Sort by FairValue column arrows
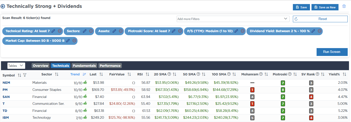The image size is (351, 122). [x=129, y=74]
